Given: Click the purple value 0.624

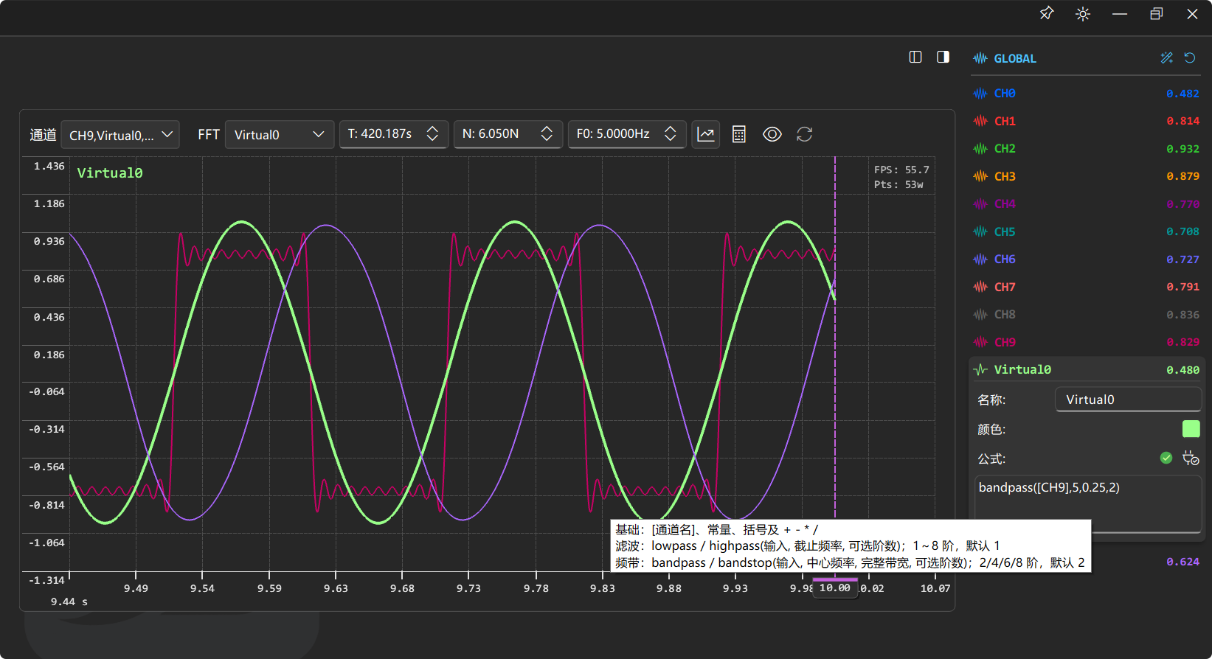Looking at the screenshot, I should (1182, 562).
